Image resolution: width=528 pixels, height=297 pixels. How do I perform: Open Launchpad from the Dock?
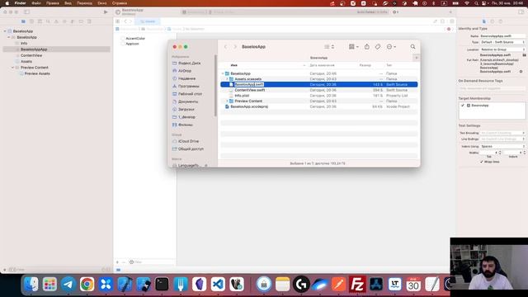click(49, 284)
